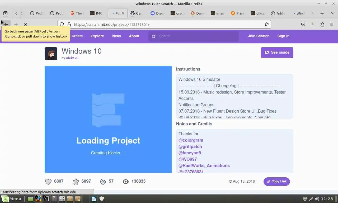The width and height of the screenshot is (338, 203).
Task: Click the Sign in link
Action: (x=283, y=36)
